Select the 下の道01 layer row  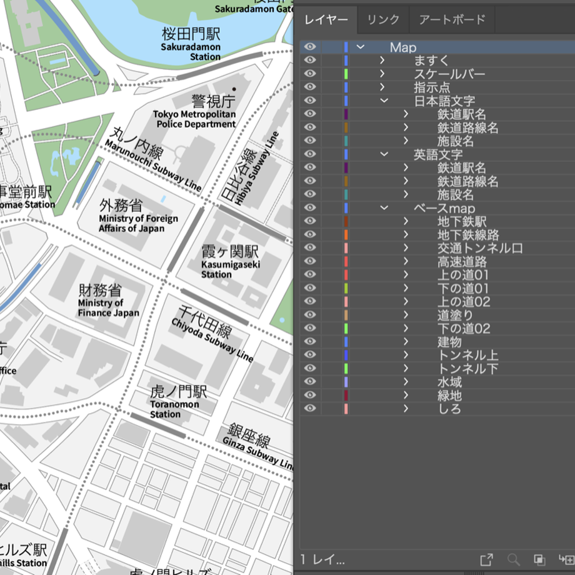(437, 288)
